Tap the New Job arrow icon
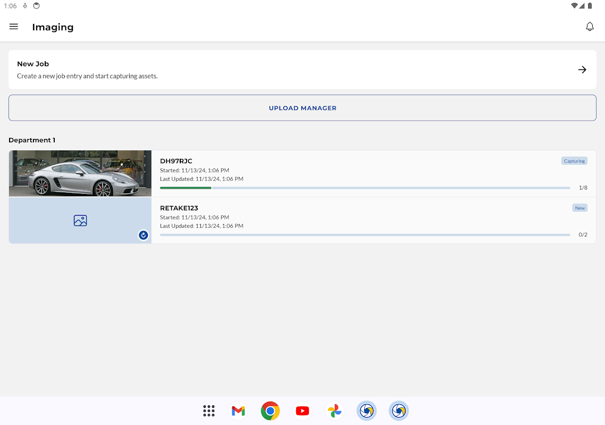Image resolution: width=605 pixels, height=425 pixels. click(x=582, y=70)
